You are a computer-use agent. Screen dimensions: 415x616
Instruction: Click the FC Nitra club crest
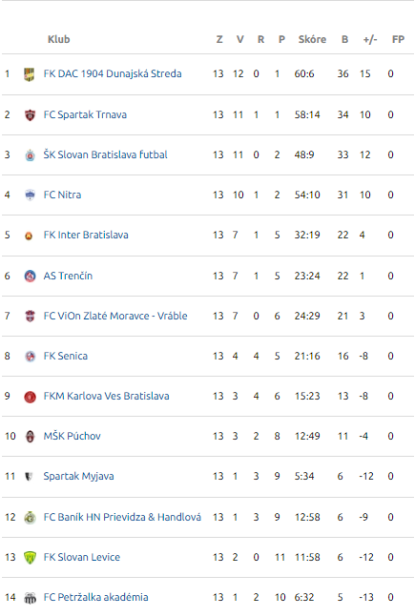click(30, 195)
